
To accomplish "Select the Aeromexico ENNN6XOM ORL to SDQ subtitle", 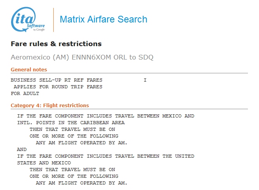I will pyautogui.click(x=82, y=57).
